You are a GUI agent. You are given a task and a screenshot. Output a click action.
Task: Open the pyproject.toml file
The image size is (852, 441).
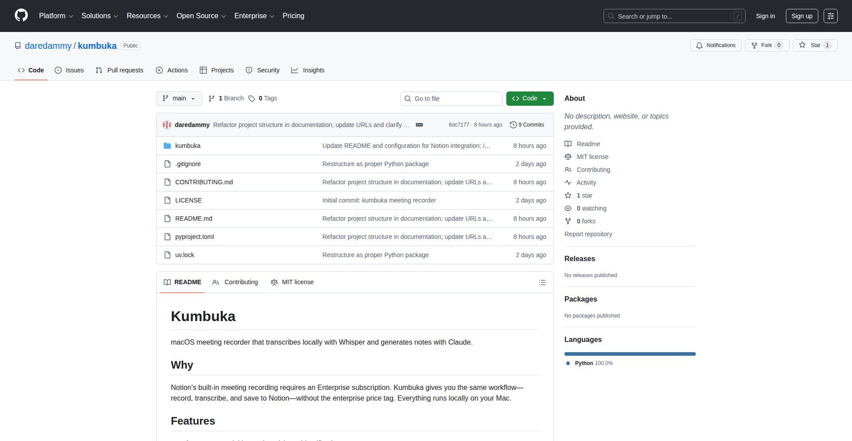(194, 237)
